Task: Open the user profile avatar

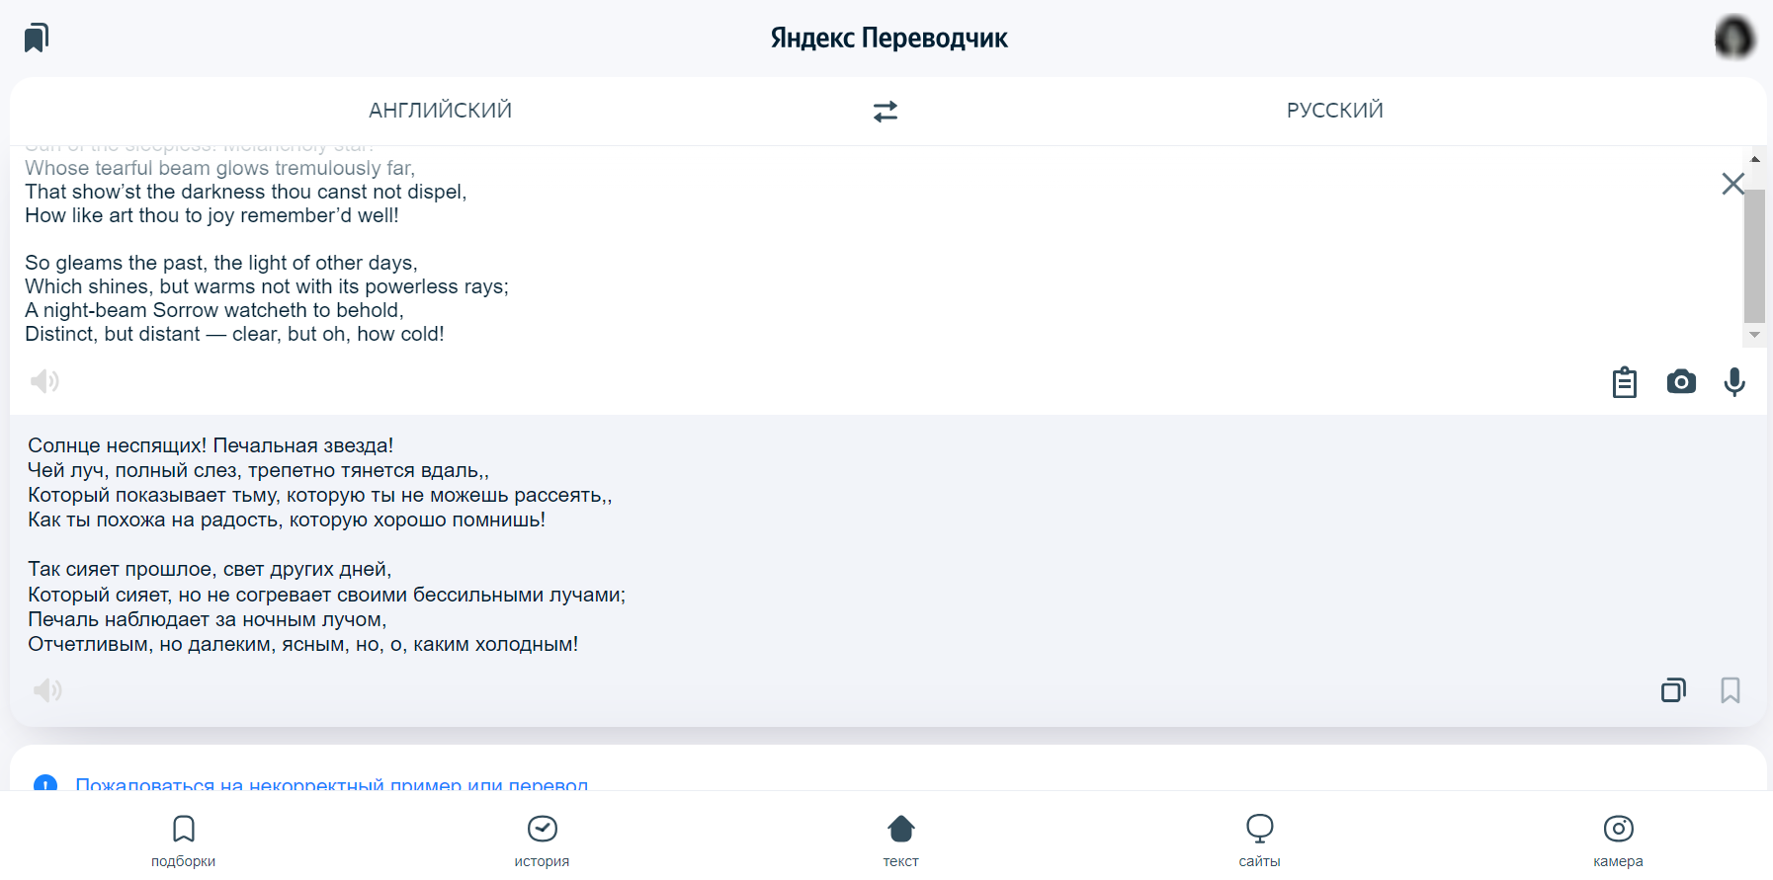Action: click(x=1734, y=38)
